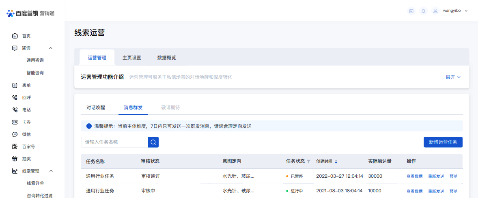Collapse the 线索管理 sidebar section

51,171
